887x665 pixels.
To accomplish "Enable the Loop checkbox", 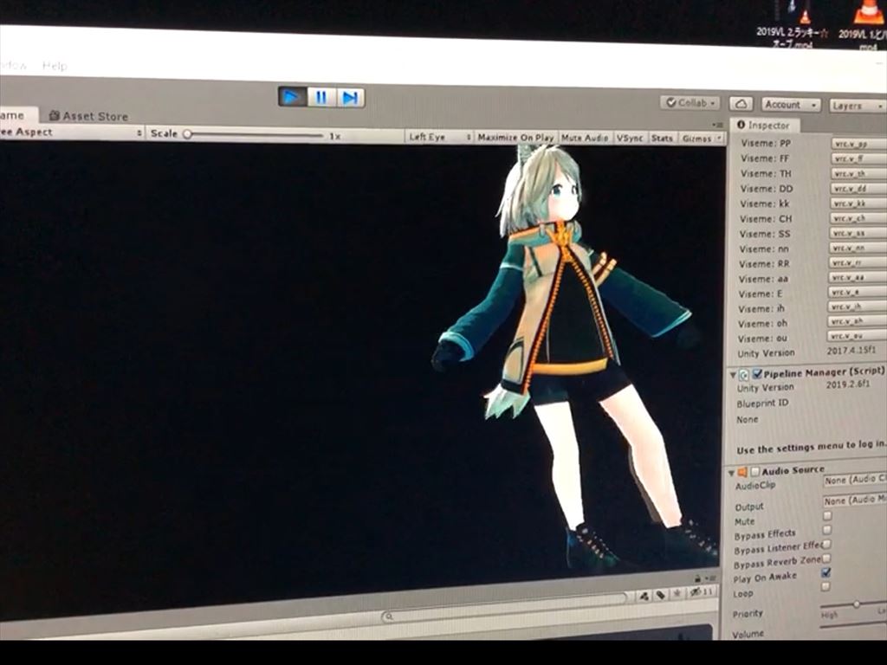I will point(825,587).
